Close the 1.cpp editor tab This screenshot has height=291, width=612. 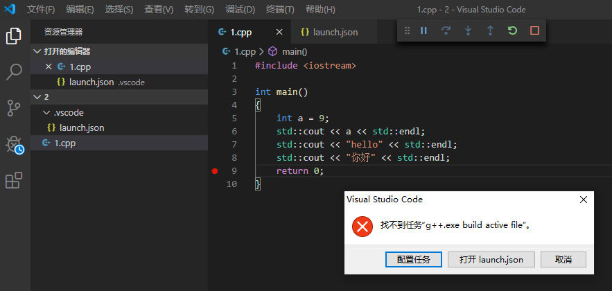279,32
